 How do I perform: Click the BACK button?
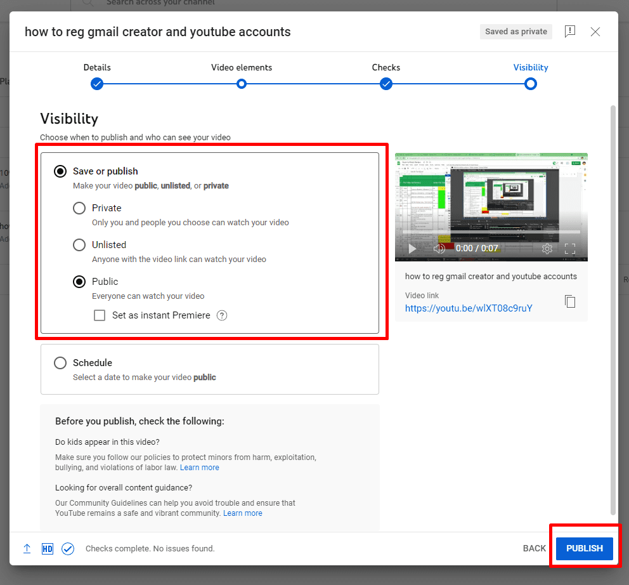[x=535, y=548]
